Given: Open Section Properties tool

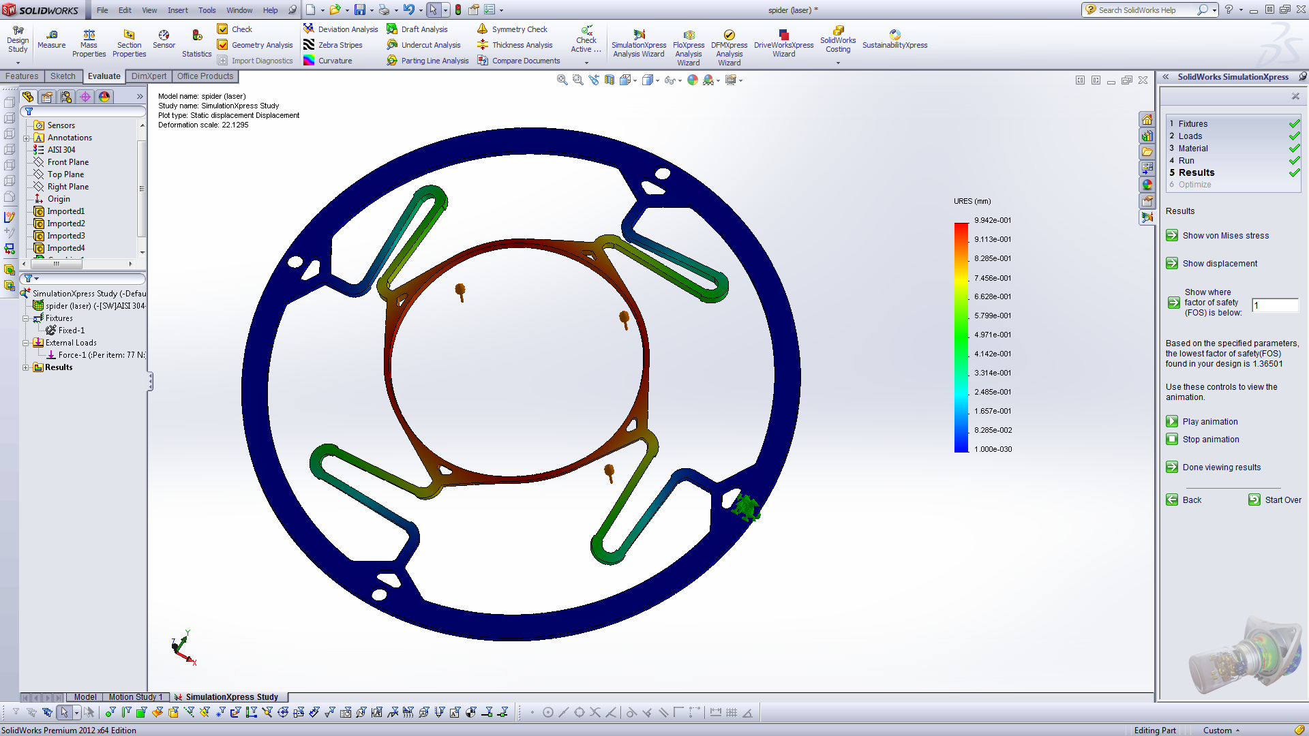Looking at the screenshot, I should tap(129, 44).
